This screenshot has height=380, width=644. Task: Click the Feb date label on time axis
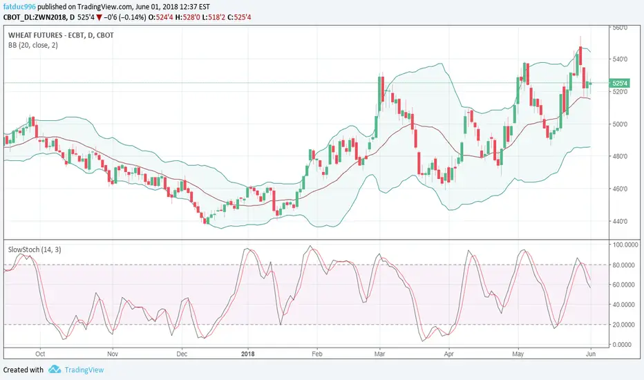coord(317,354)
